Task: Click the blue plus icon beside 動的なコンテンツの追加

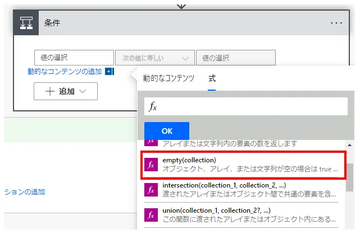Action: [109, 72]
